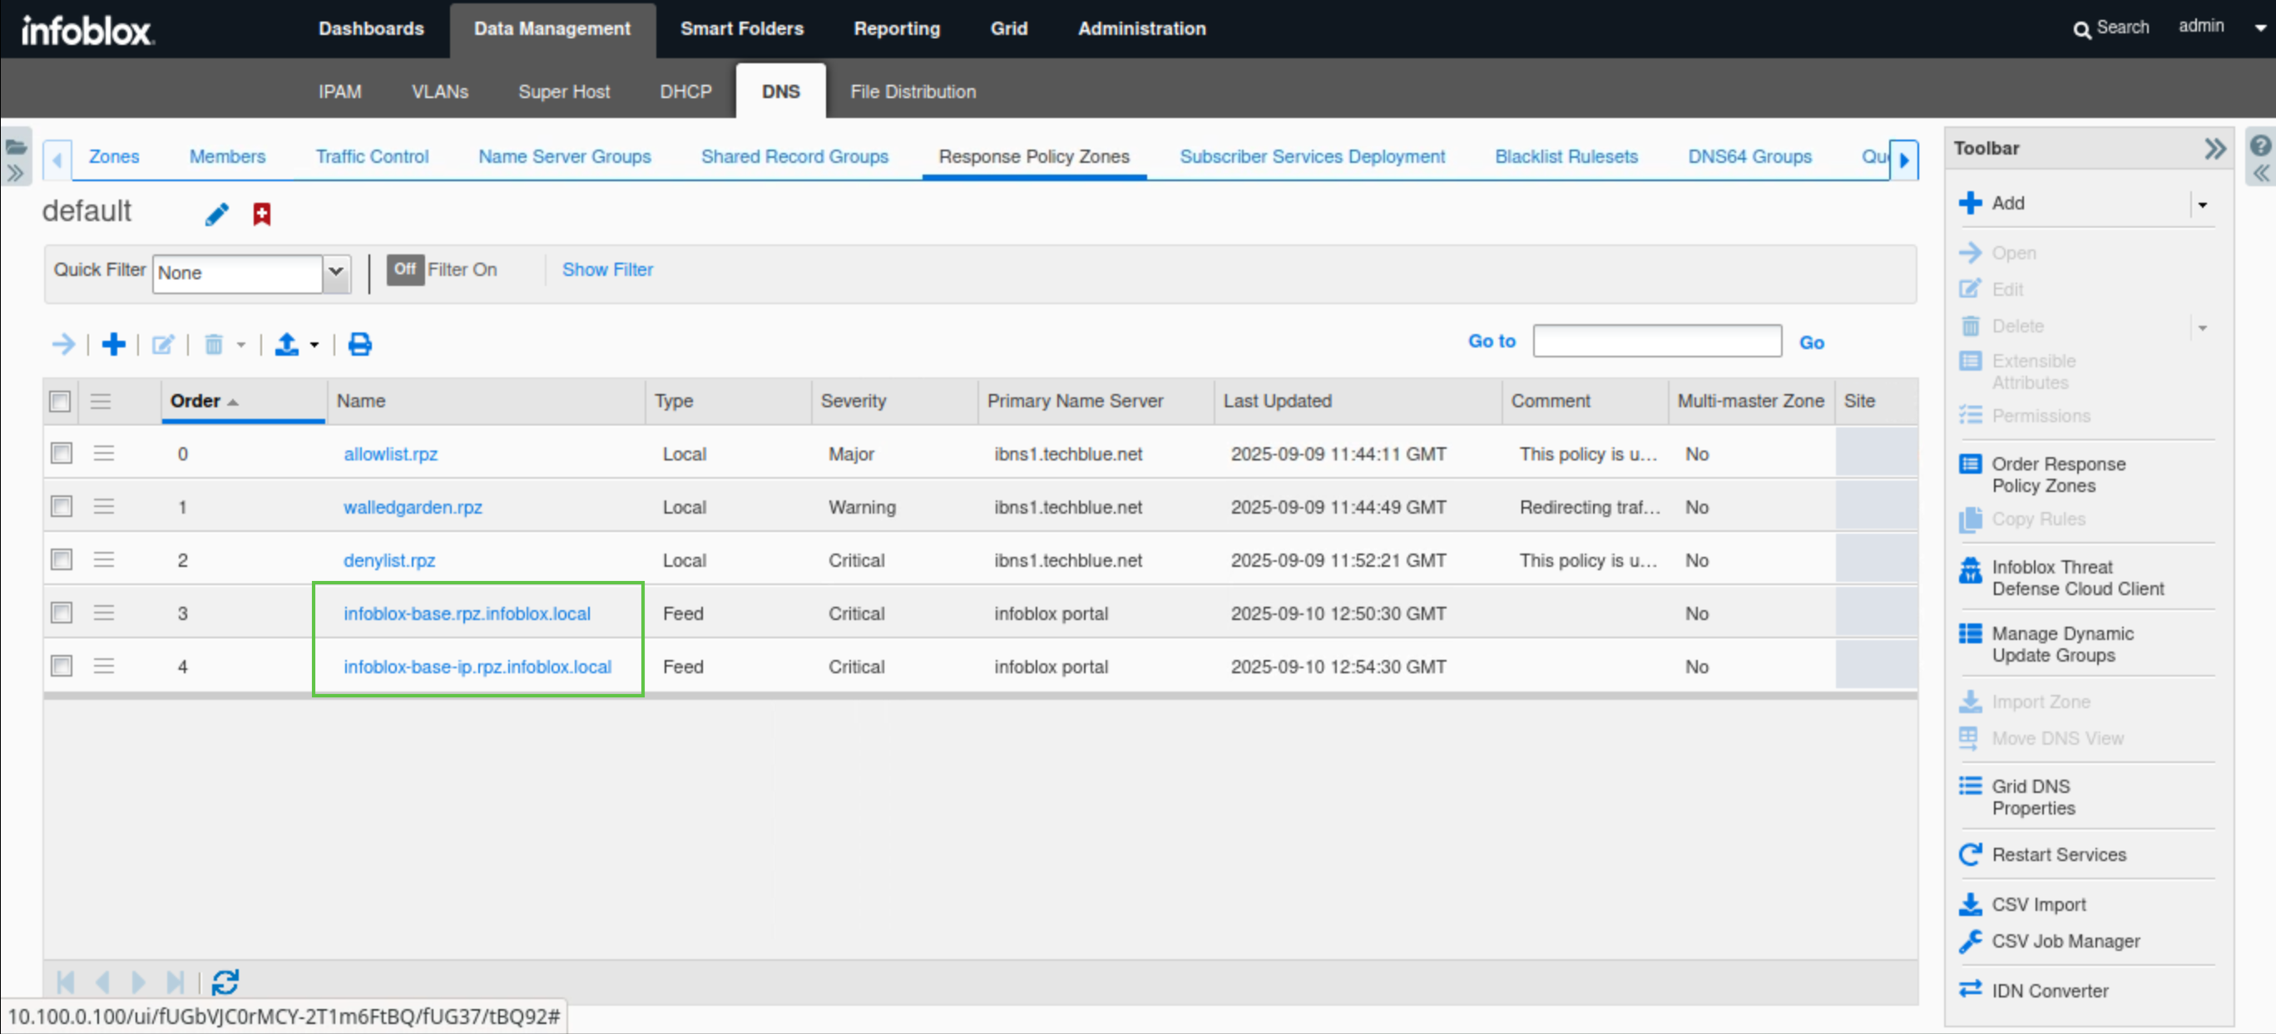
Task: Select the denylist.rpz row checkbox
Action: 61,560
